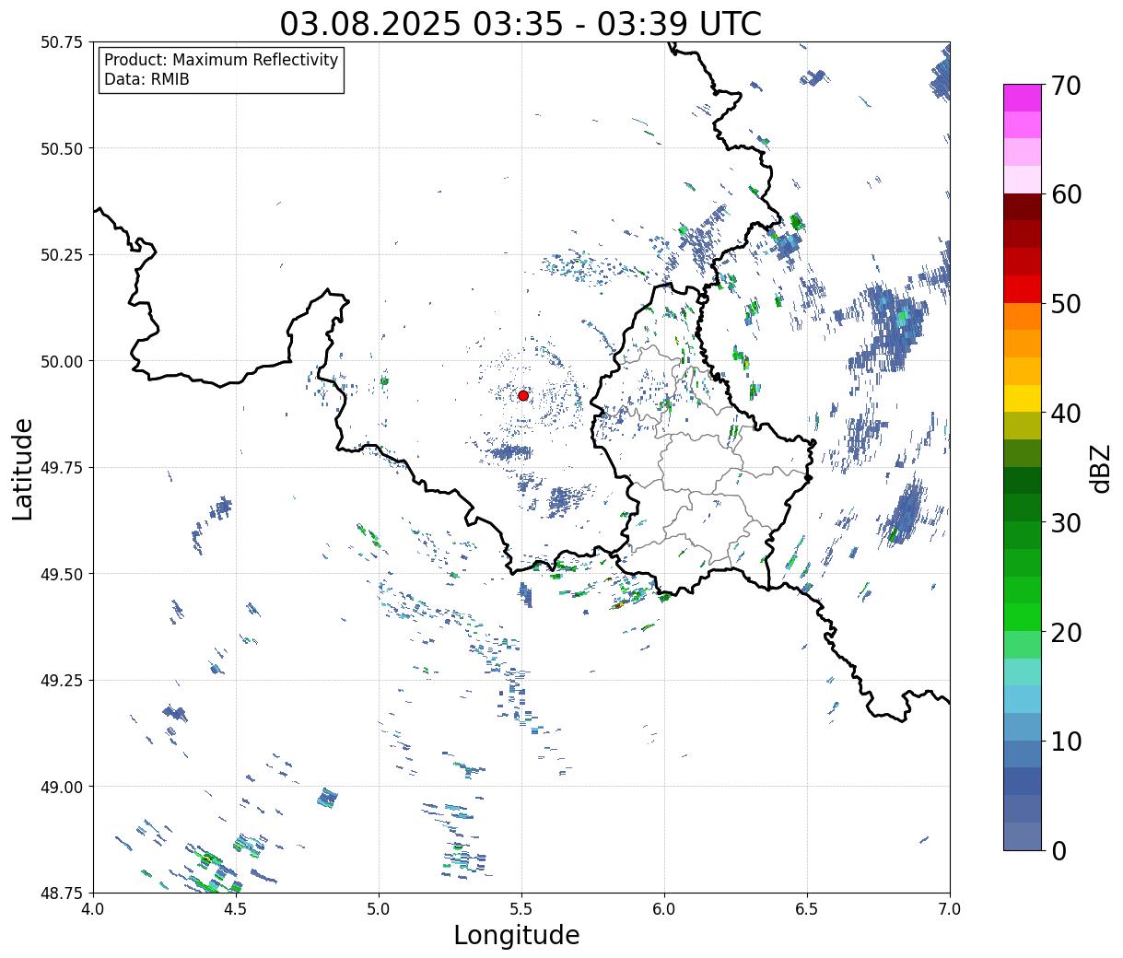The width and height of the screenshot is (1123, 958).
Task: Click the longitude tick label '5.5'
Action: (x=521, y=909)
